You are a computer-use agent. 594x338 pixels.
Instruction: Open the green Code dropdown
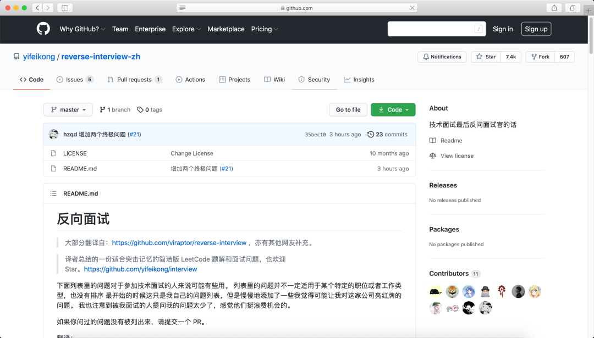point(393,109)
